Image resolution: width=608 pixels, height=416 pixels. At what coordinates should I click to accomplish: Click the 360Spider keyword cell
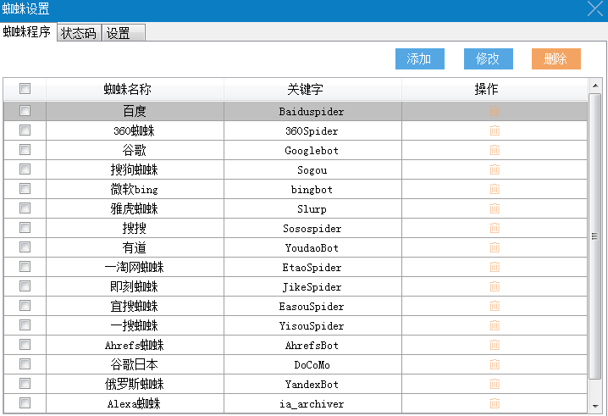(x=312, y=130)
